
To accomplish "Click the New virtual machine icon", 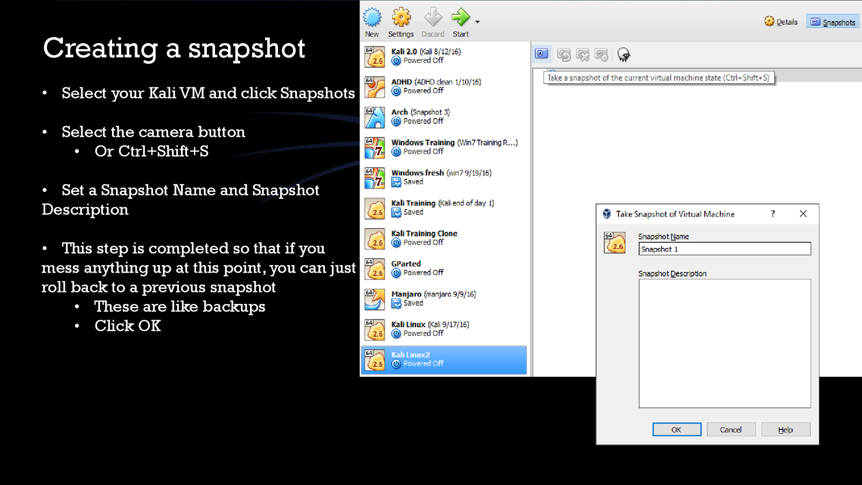I will [x=372, y=18].
